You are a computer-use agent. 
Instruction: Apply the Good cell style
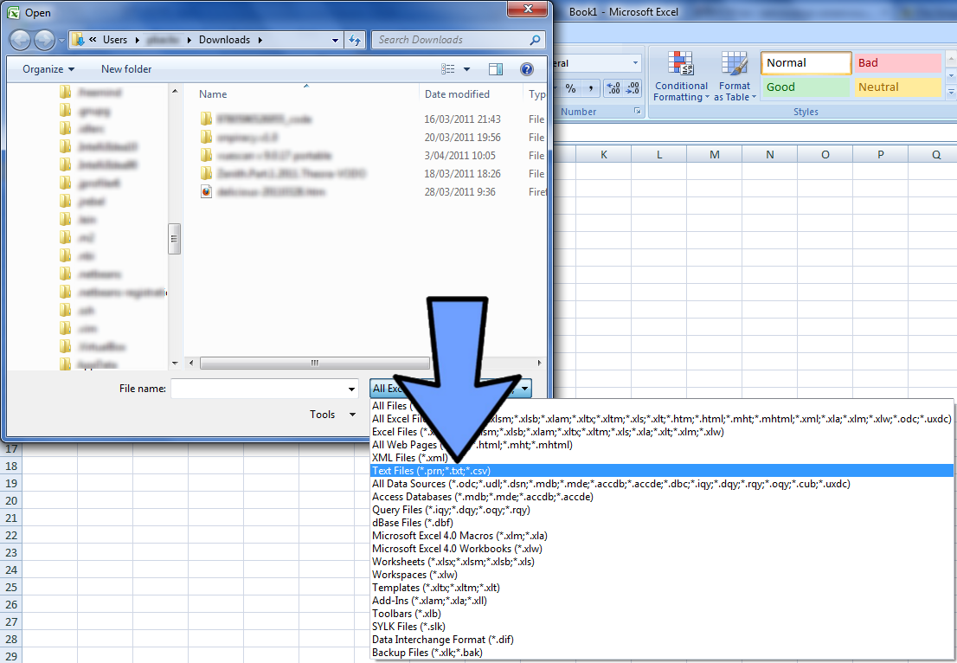806,87
